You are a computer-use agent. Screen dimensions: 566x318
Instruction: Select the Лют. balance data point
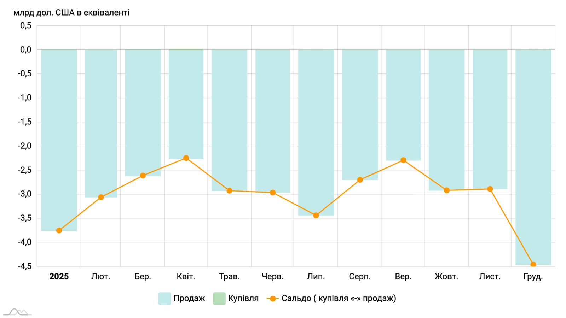tap(101, 197)
